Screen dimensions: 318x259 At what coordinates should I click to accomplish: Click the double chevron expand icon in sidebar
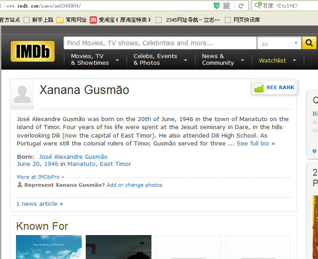pyautogui.click(x=314, y=151)
